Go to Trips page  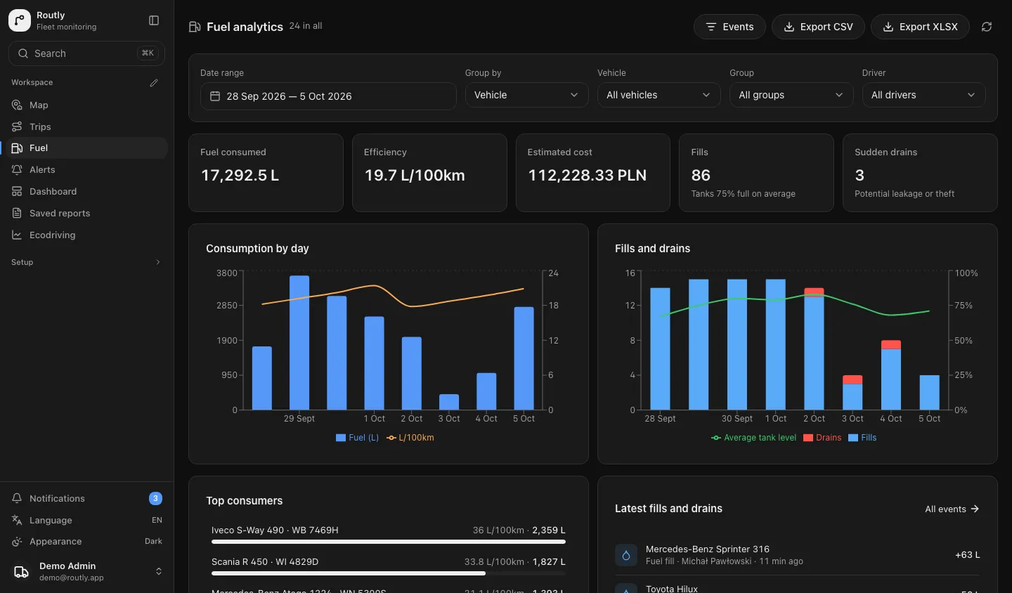coord(86,126)
